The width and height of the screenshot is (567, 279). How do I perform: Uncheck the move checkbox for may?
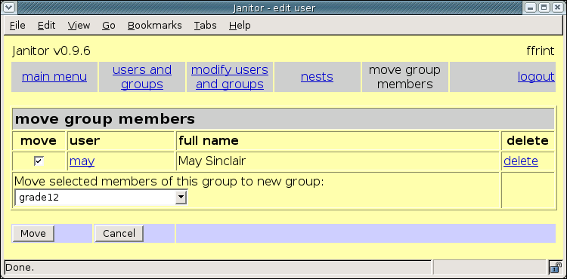(39, 161)
